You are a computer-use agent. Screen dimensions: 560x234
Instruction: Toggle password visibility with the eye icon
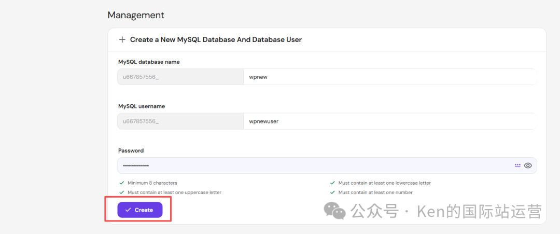point(528,166)
